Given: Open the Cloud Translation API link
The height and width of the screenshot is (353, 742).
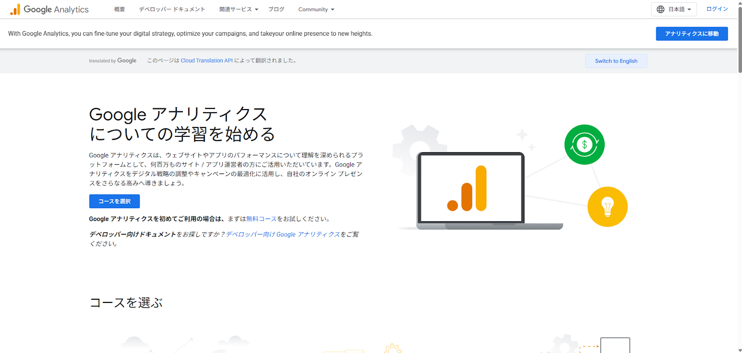Looking at the screenshot, I should (x=207, y=60).
